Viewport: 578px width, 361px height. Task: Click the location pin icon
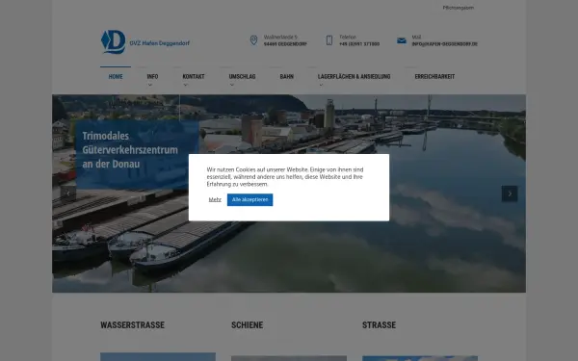(253, 40)
